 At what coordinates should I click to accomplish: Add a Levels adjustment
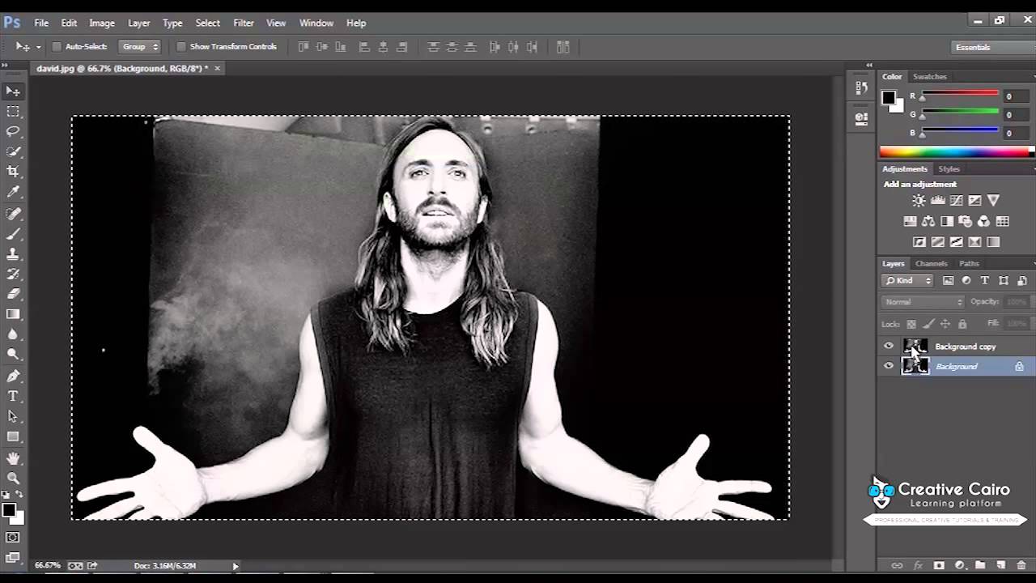(x=937, y=201)
